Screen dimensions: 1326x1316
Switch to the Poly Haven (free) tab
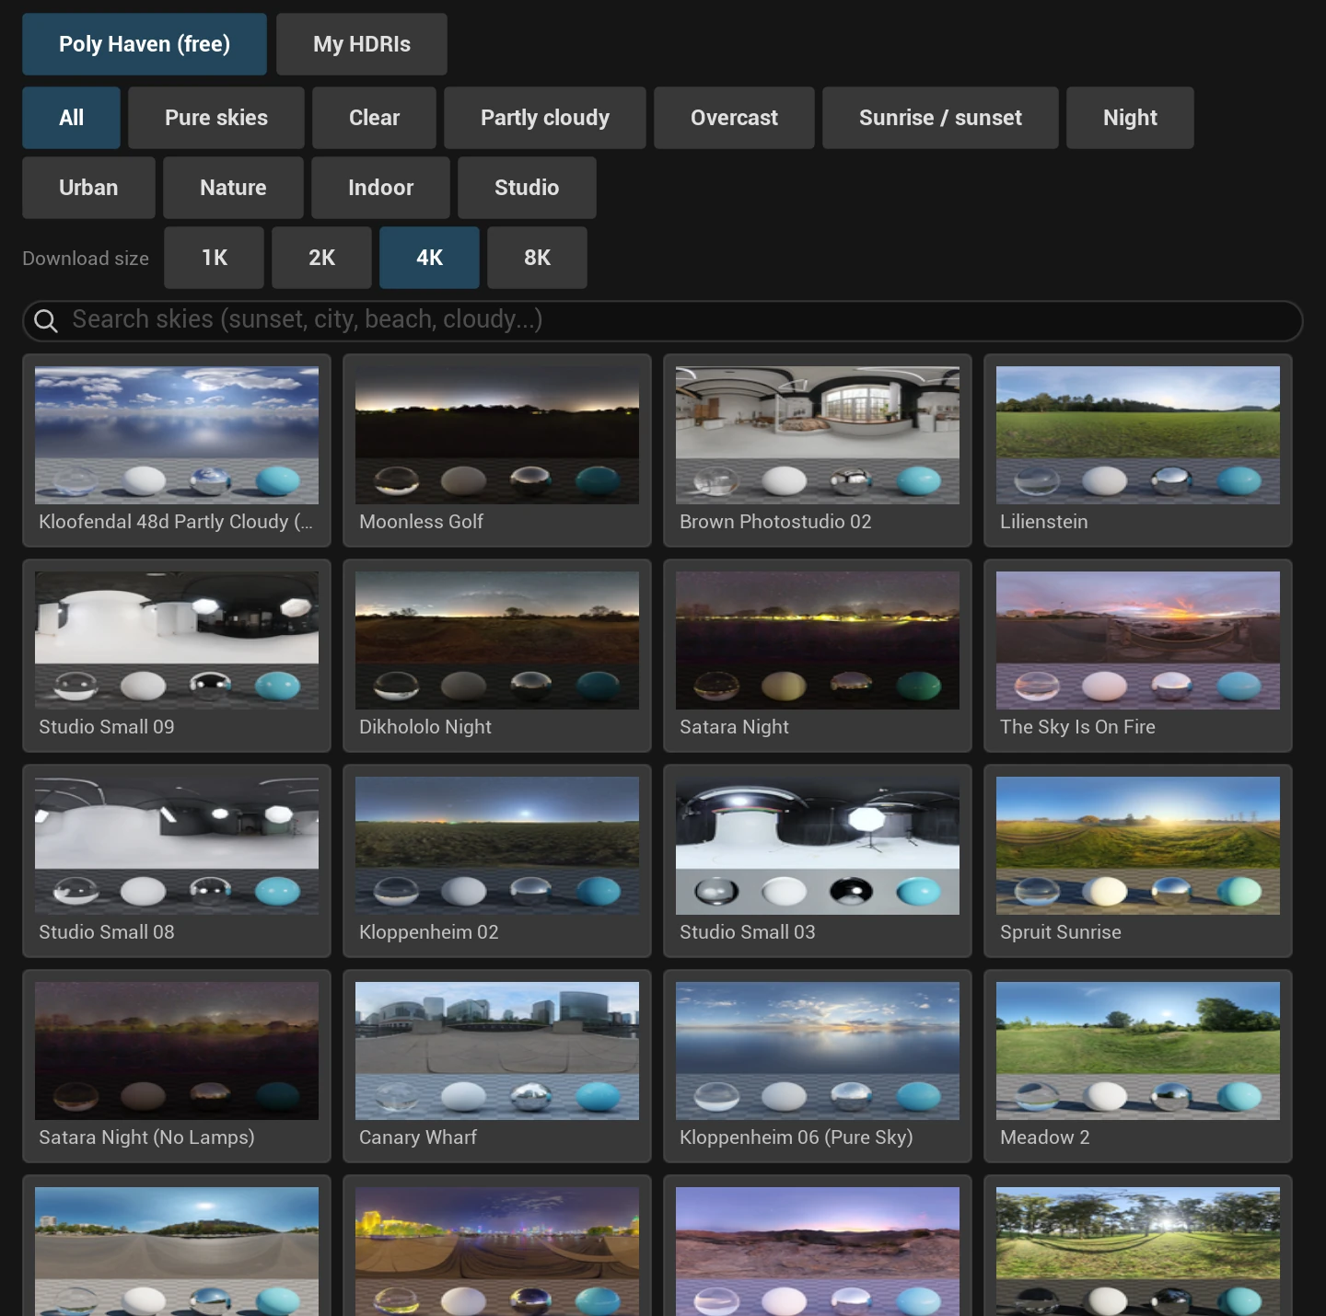(145, 44)
